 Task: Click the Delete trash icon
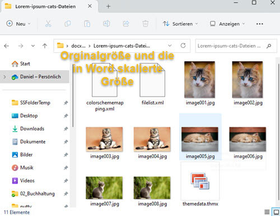[x=146, y=24]
